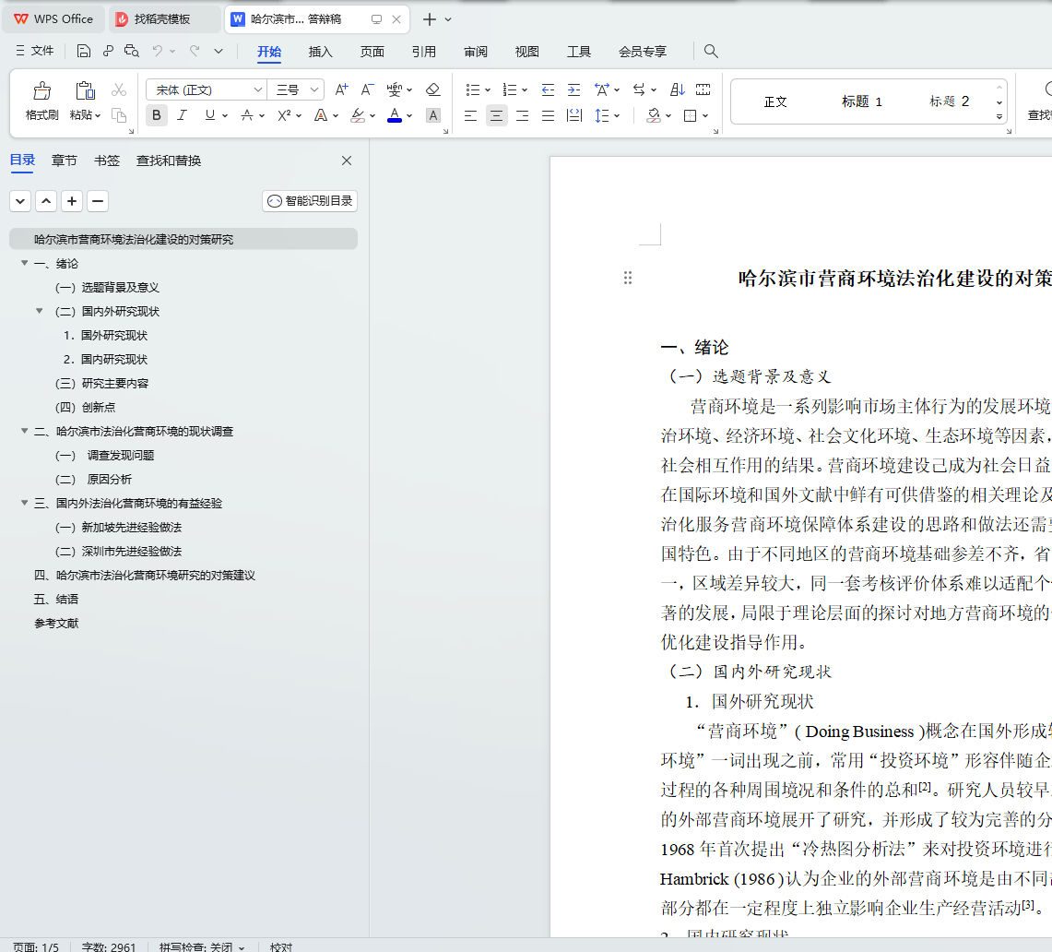This screenshot has height=952, width=1052.
Task: Click the increase font size icon
Action: (x=341, y=89)
